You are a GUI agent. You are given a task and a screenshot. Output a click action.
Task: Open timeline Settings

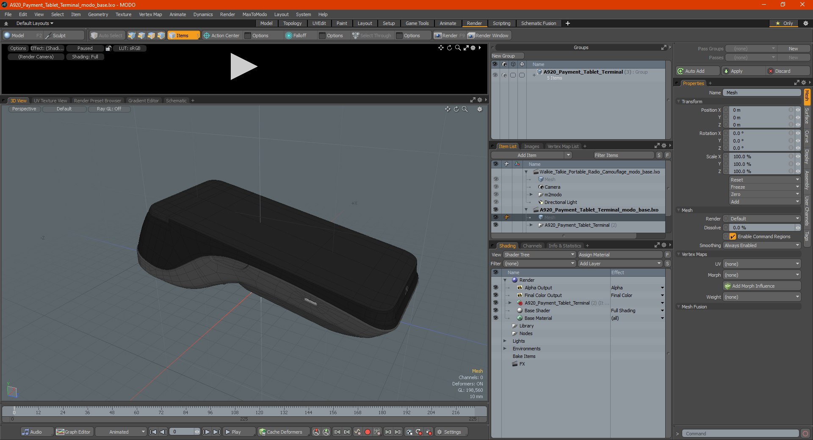pos(451,432)
